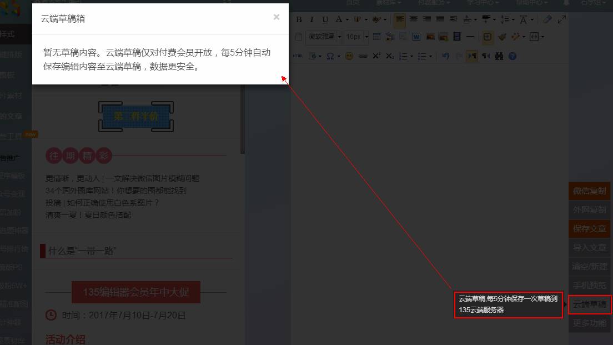Viewport: 613px width, 345px height.
Task: Insert an unordered bullet list
Action: pos(422,56)
